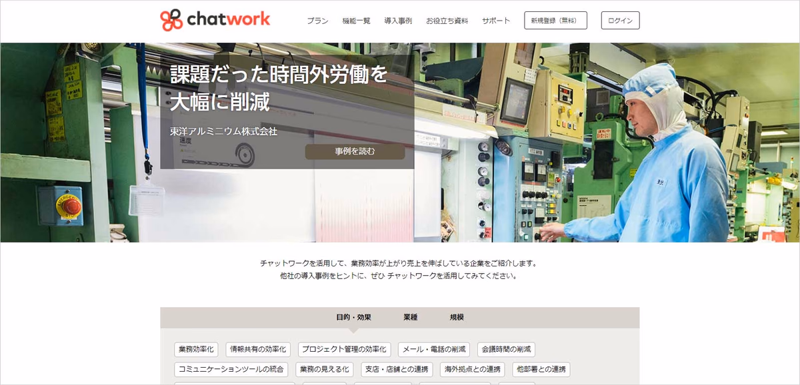
Task: Click the 新規登録（無料） button
Action: coord(555,21)
